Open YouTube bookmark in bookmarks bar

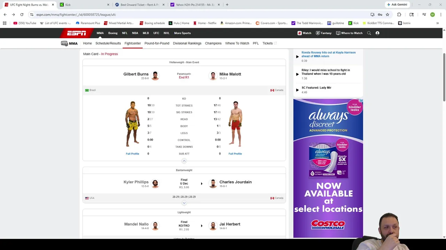point(25,23)
